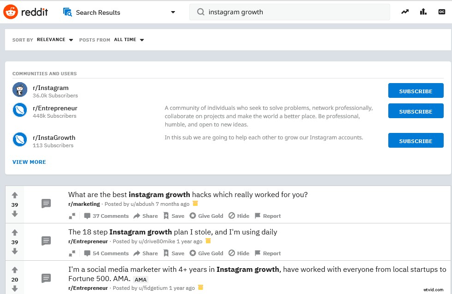Give Gold to the 18 step plan post
Image resolution: width=452 pixels, height=294 pixels.
point(206,253)
